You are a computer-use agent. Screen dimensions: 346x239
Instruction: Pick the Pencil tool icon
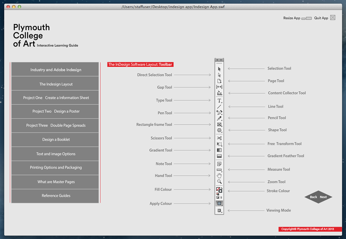coord(219,118)
